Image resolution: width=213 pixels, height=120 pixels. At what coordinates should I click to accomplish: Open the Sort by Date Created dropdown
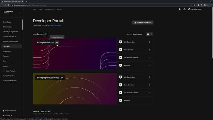(138, 34)
